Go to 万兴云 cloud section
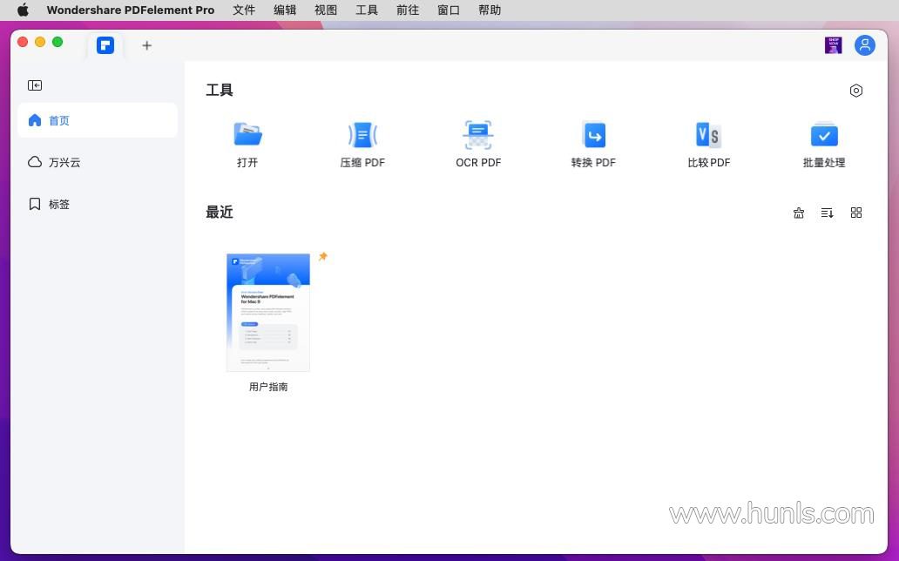899x561 pixels. point(64,162)
